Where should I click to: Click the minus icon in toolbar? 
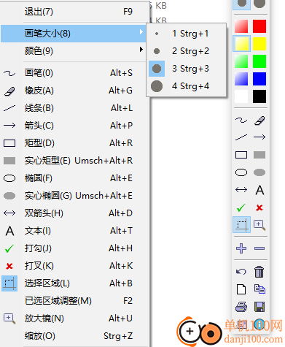(259, 248)
